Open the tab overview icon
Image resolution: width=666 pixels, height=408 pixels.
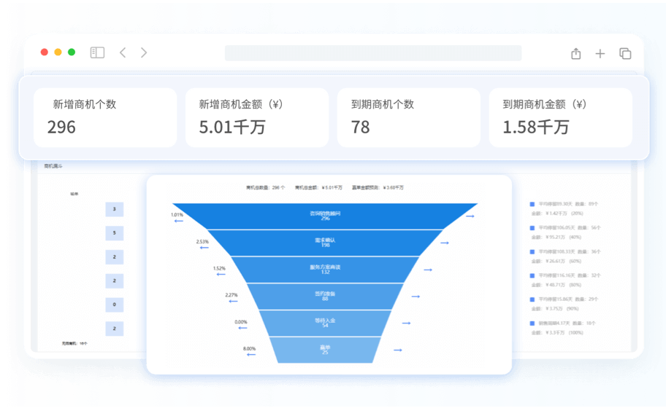625,53
